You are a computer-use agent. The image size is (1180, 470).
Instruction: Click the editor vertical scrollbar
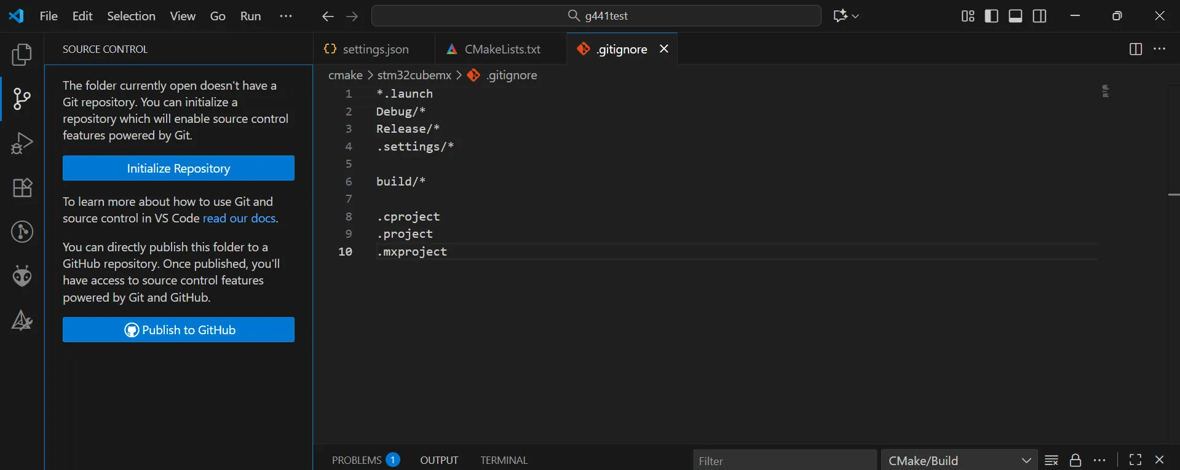tap(1174, 264)
